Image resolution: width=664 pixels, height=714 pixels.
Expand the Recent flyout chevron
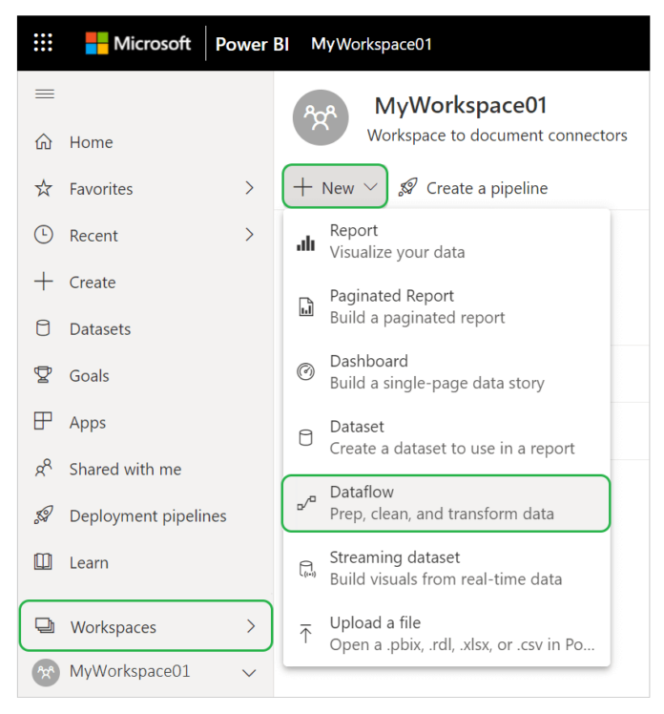(250, 236)
